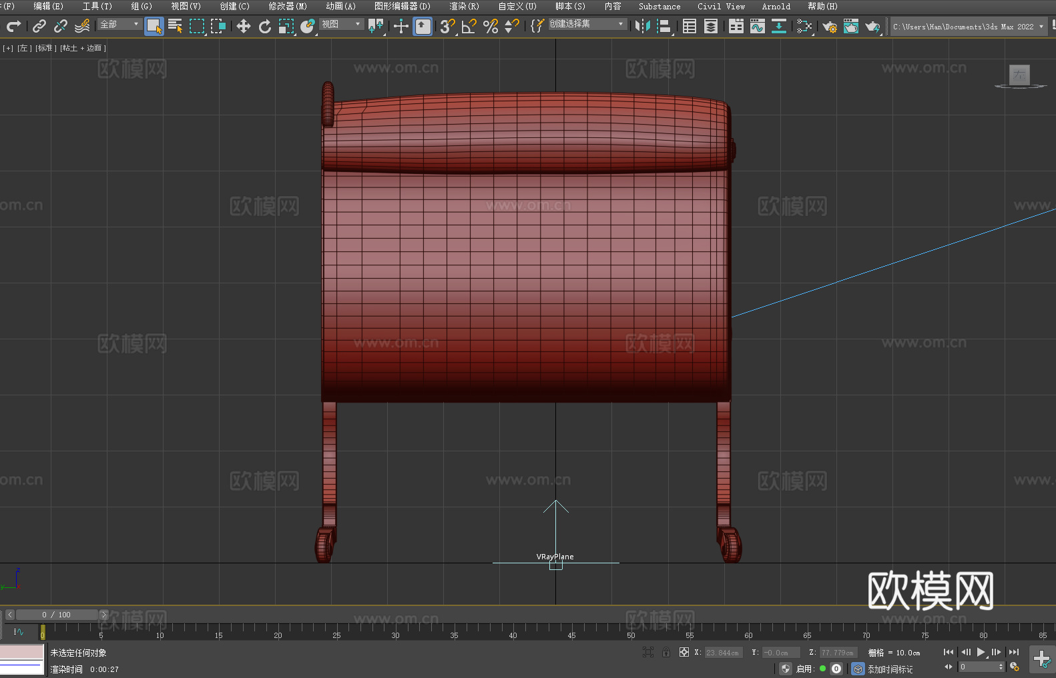Open the 修改器(M) menu

288,6
